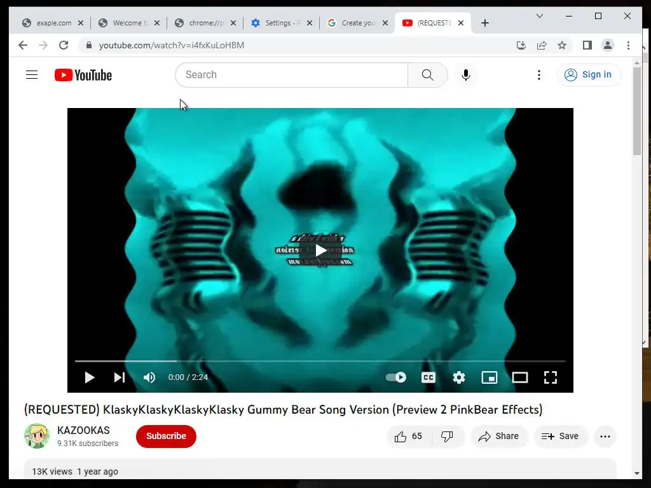Close the Welcome tab
651x488 pixels.
[157, 23]
